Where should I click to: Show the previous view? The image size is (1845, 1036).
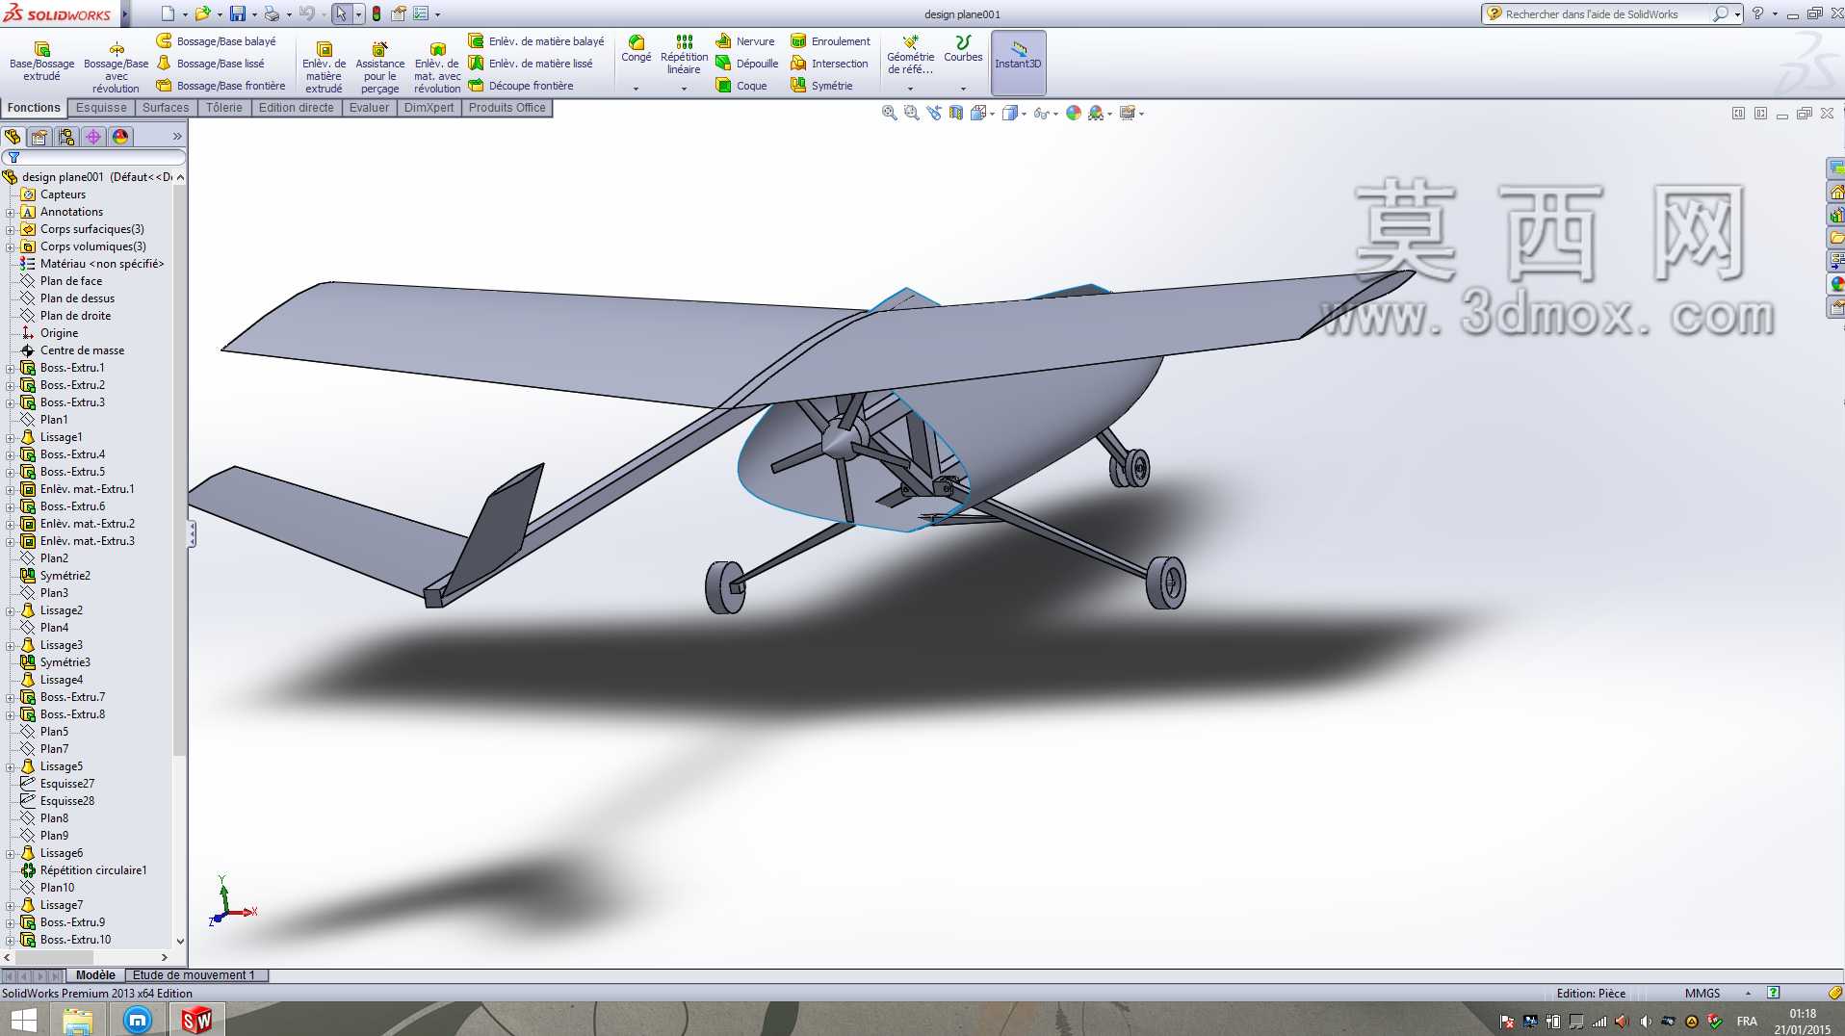click(933, 114)
